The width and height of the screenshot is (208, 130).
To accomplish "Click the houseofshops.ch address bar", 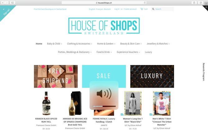I will 104,3.
